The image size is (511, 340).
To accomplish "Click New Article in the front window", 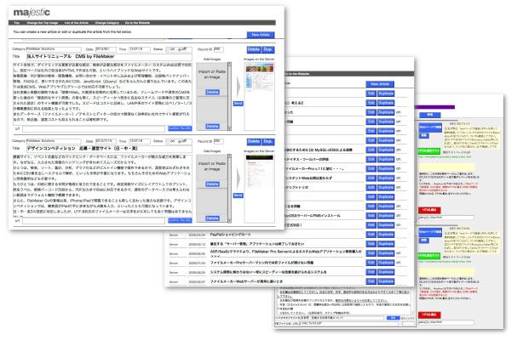I will (261, 35).
